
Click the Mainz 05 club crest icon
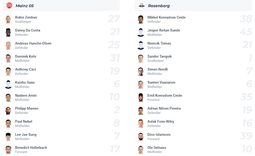(9, 6)
